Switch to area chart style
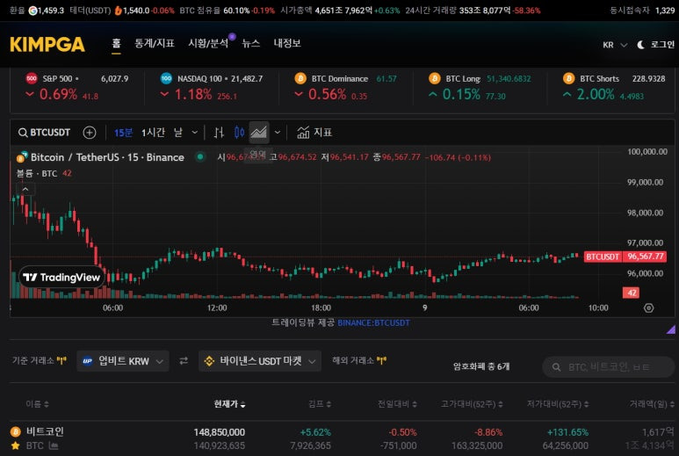 tap(258, 133)
